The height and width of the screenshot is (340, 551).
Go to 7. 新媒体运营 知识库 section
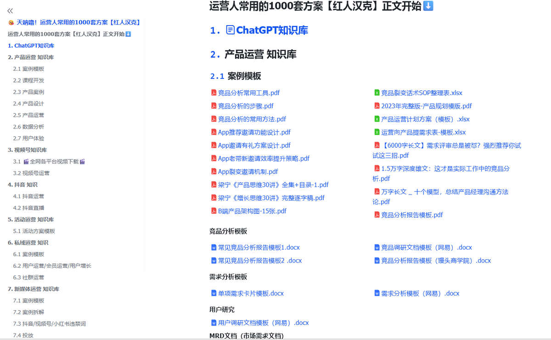(34, 289)
